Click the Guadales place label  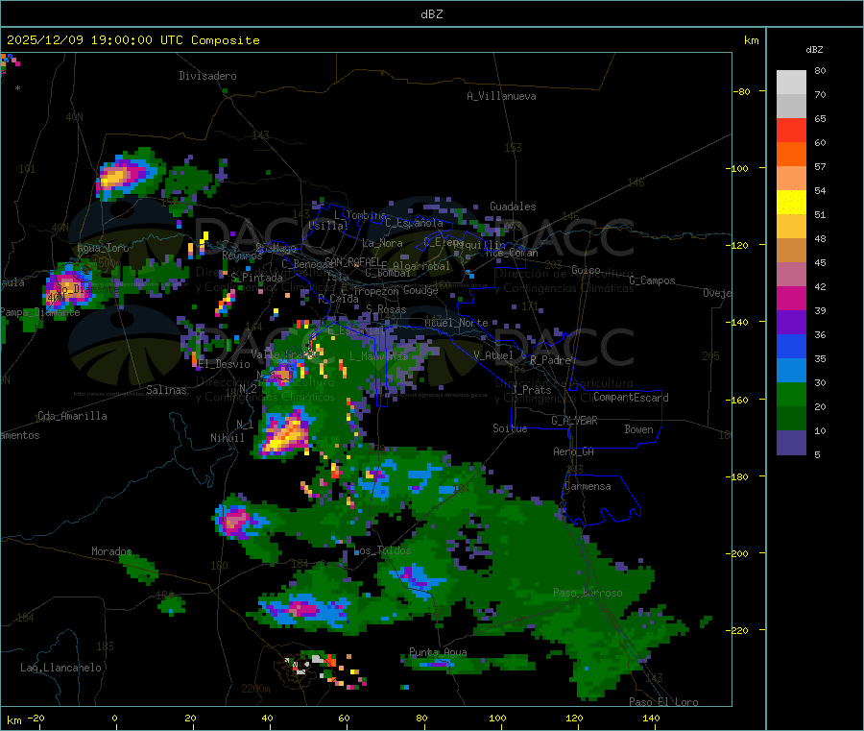513,207
